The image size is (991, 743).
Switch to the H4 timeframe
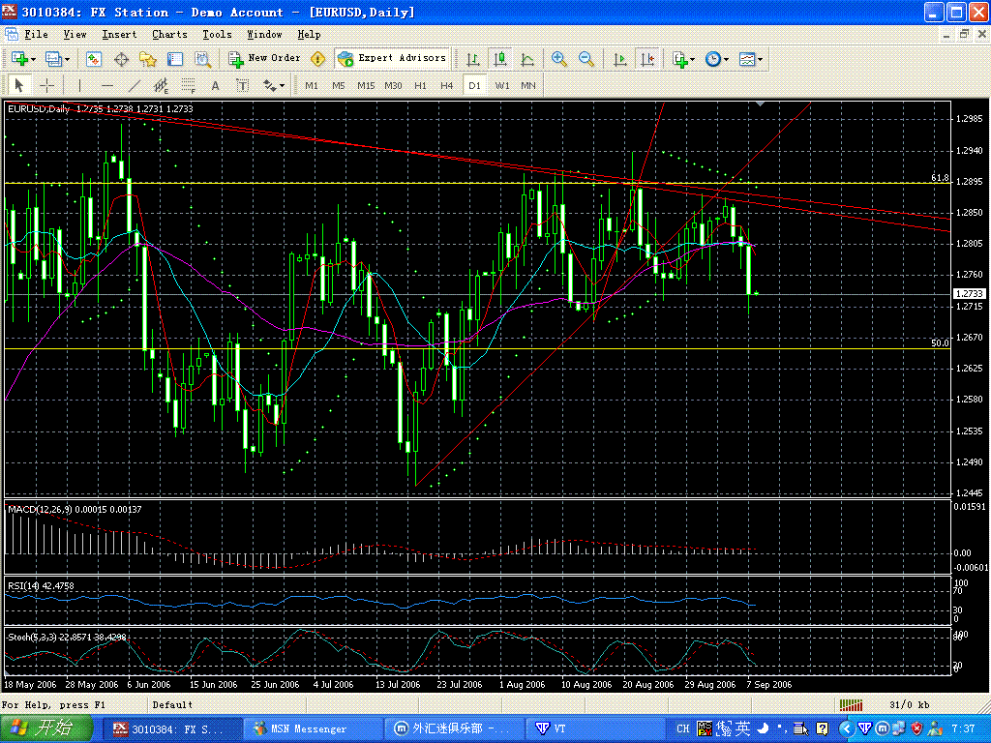coord(446,85)
